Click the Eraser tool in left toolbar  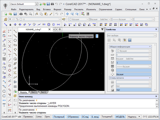[x=4, y=31]
